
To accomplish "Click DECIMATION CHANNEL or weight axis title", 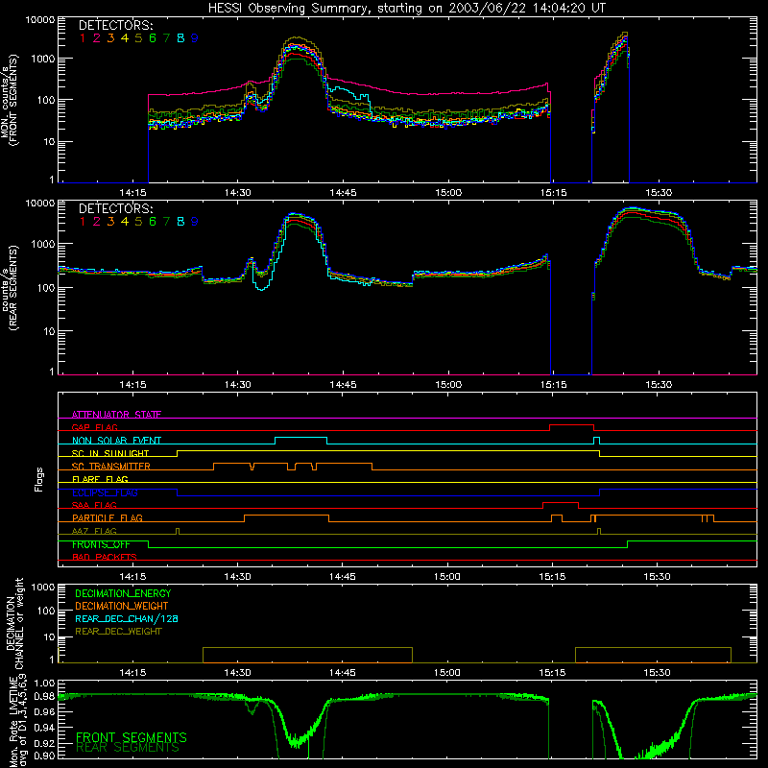I will (x=14, y=623).
